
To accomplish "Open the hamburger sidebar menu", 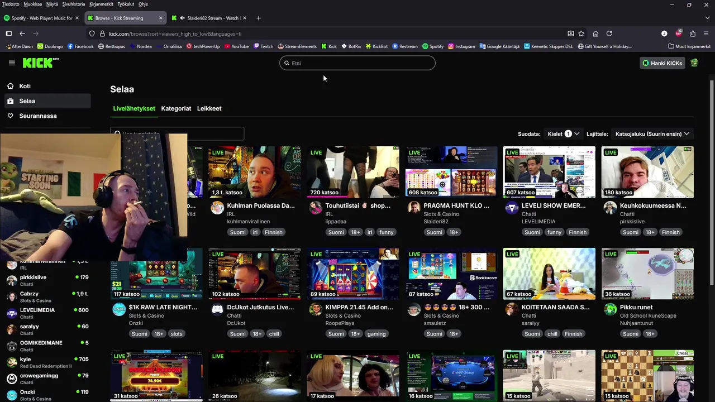I will click(12, 63).
